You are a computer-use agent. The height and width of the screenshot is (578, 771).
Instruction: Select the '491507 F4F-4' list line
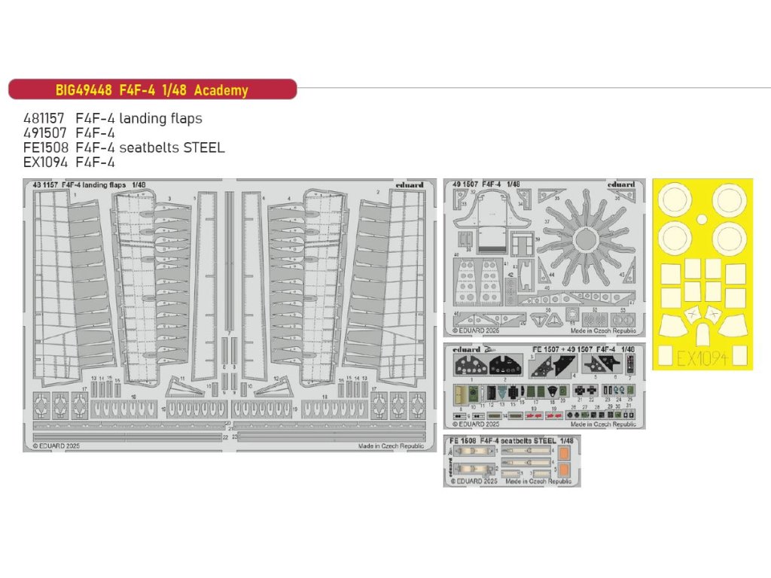pos(69,133)
